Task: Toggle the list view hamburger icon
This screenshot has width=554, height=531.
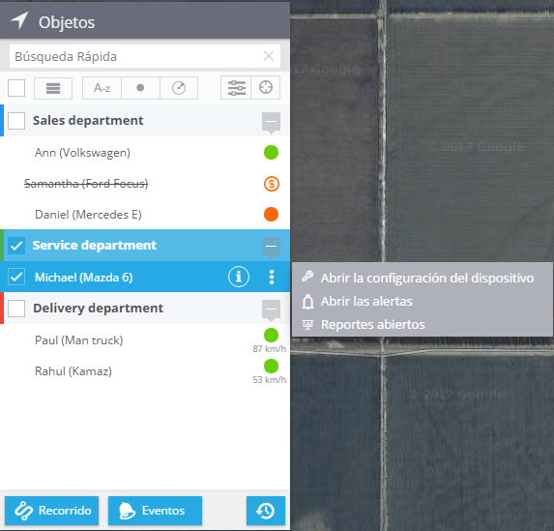Action: (x=53, y=88)
